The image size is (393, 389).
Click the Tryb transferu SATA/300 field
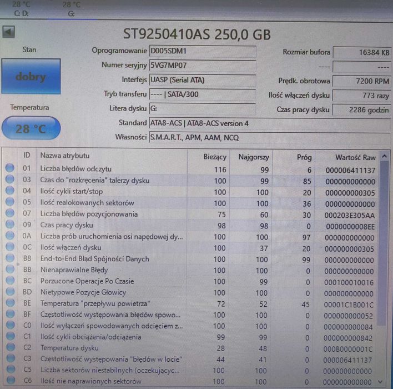pos(203,94)
